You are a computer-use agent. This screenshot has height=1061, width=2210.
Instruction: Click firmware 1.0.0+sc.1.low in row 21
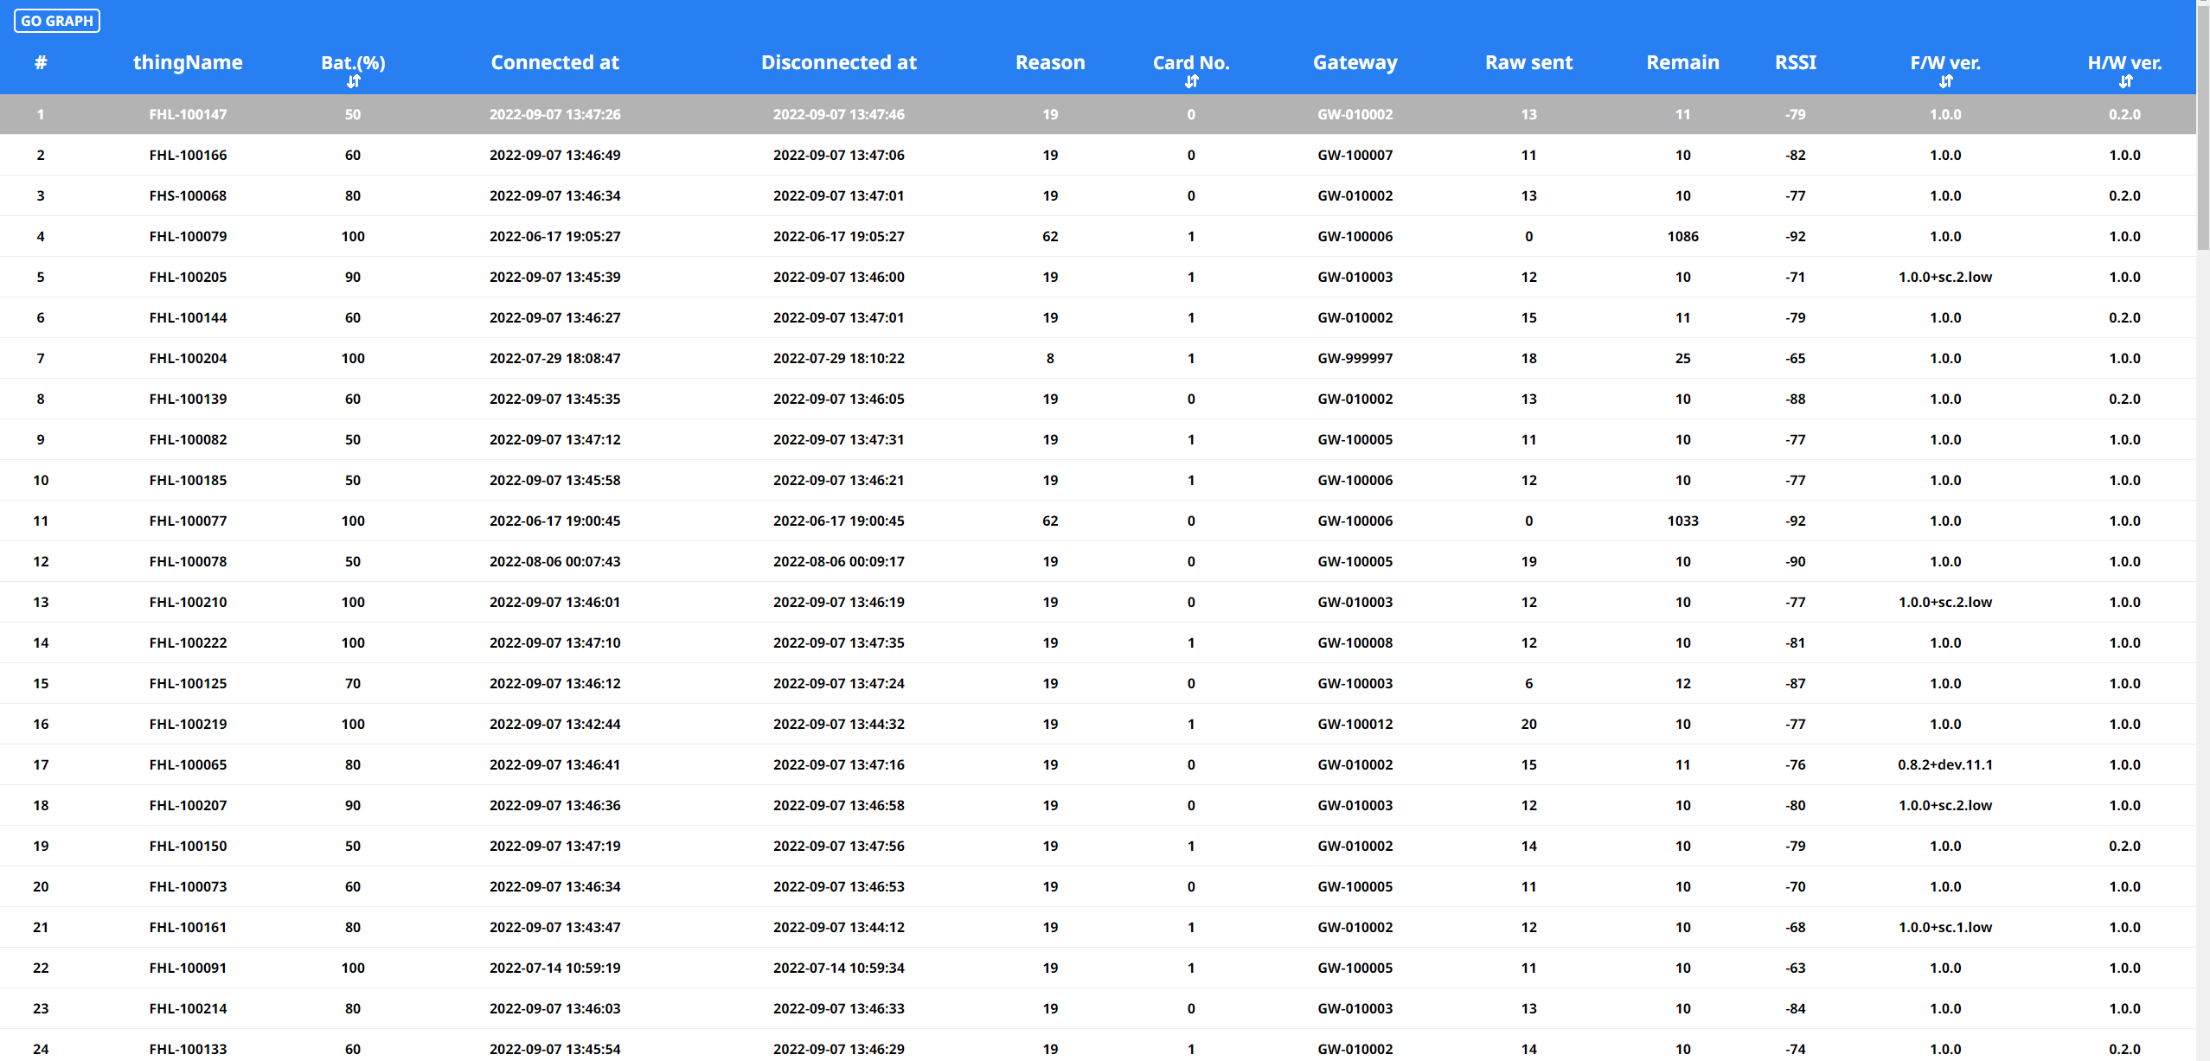1945,927
